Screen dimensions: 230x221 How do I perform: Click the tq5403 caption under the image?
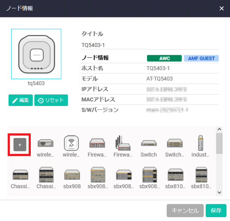coord(36,83)
